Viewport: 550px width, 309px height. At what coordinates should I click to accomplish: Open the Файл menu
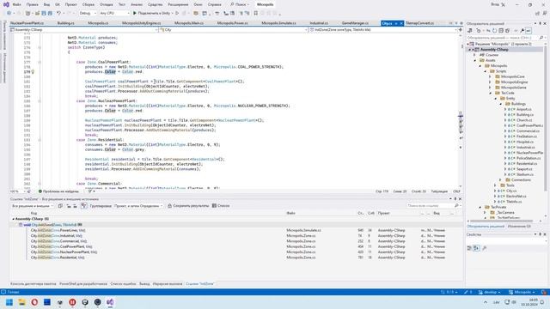16,4
